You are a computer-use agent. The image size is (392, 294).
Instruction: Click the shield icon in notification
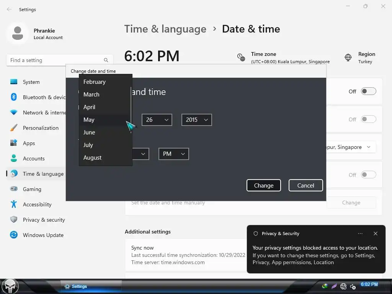click(x=255, y=234)
